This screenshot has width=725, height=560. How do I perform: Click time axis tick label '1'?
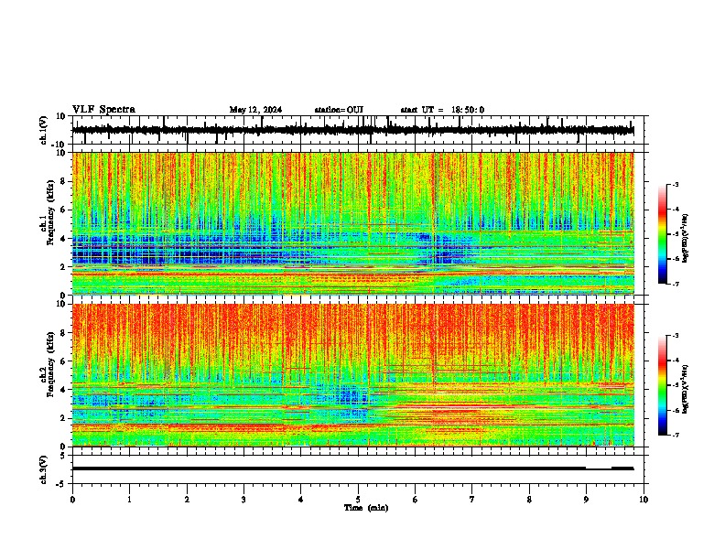point(129,500)
